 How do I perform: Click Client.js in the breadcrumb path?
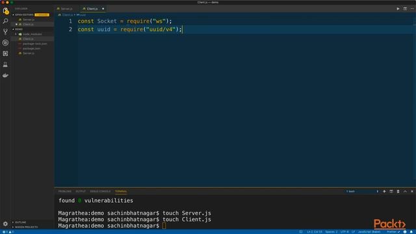(x=68, y=15)
